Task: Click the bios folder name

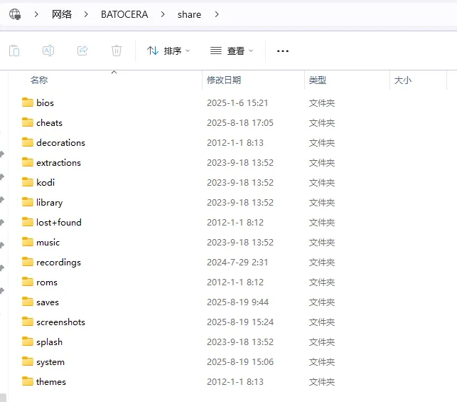Action: (x=45, y=102)
